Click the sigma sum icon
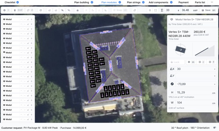Screen dimensions: 219x131 tap(162, 10)
